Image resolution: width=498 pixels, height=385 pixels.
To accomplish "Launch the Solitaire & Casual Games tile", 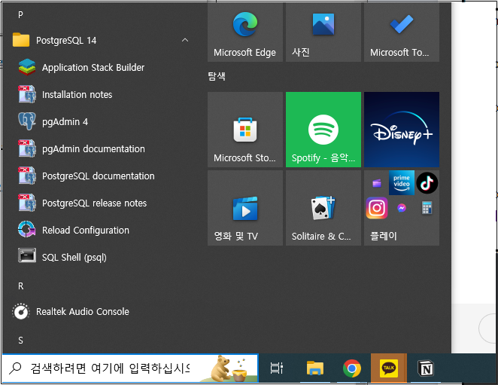I will tap(323, 208).
